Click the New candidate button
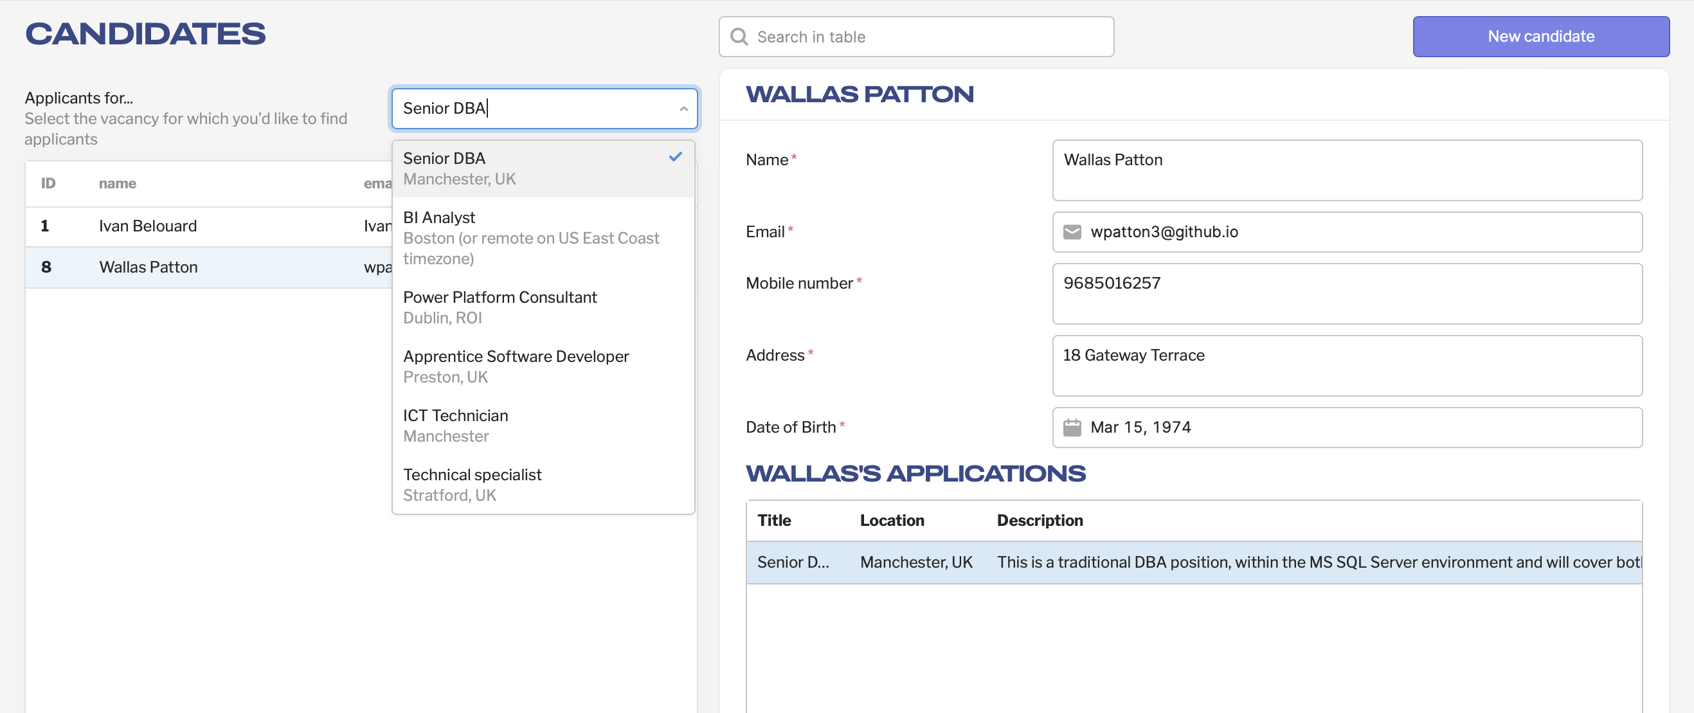The image size is (1694, 713). (1540, 37)
